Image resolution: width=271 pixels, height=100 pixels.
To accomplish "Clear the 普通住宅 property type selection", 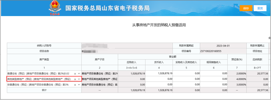I will [75, 74].
